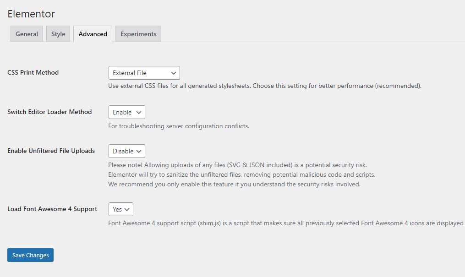This screenshot has width=465, height=277.
Task: Open the CSS Print Method dropdown
Action: [x=144, y=73]
